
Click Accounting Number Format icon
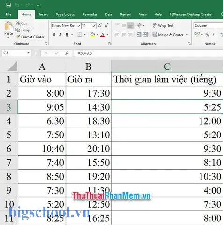click(197, 35)
